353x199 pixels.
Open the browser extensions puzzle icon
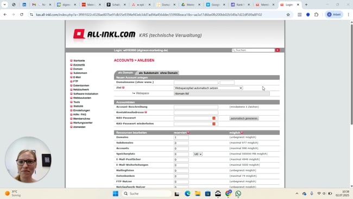point(316,15)
